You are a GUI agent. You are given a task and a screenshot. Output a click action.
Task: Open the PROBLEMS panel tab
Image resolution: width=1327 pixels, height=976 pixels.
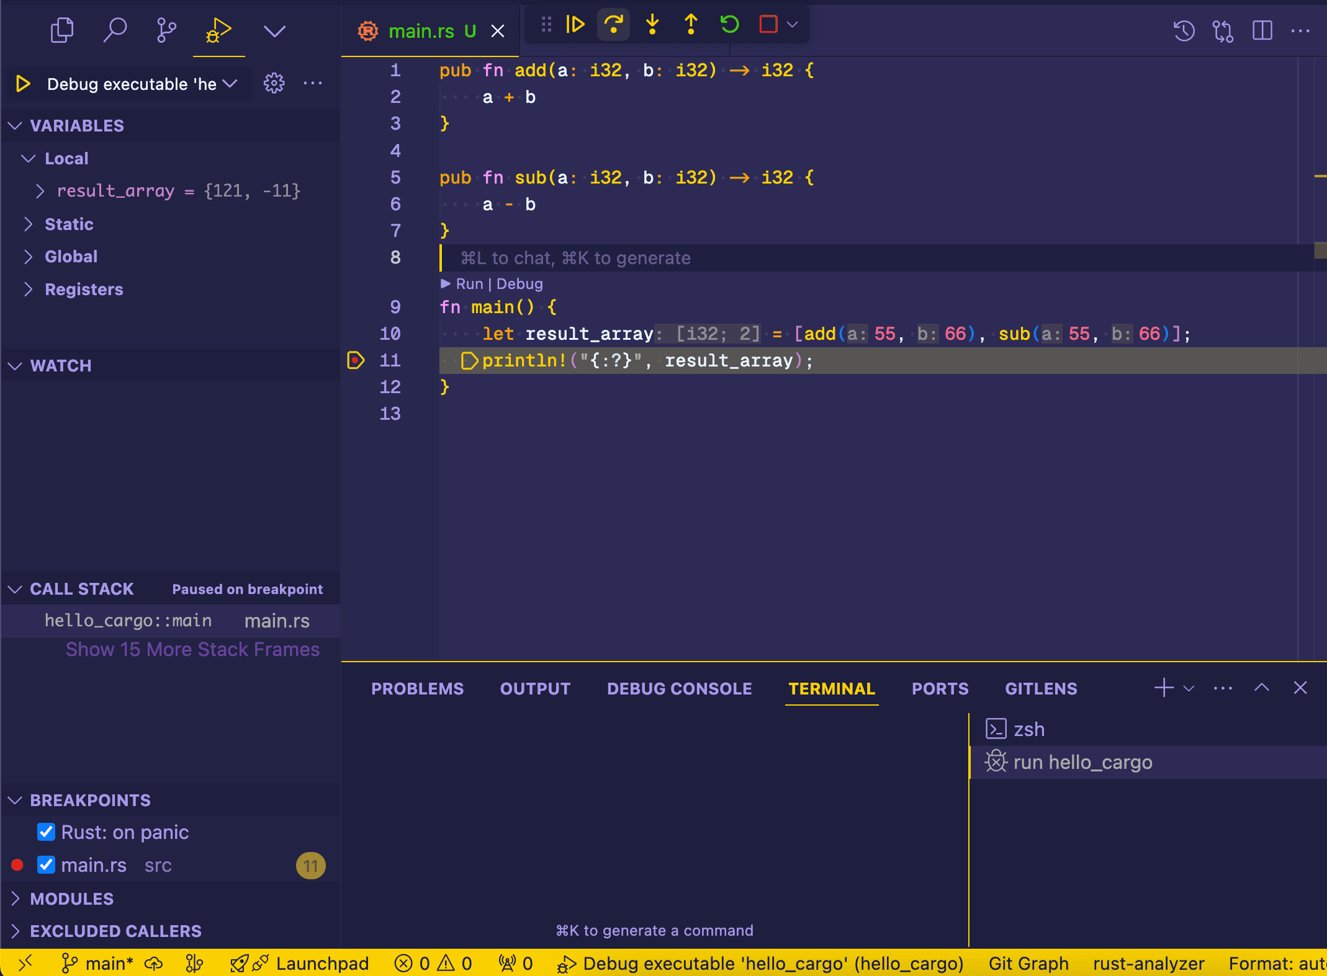point(417,688)
